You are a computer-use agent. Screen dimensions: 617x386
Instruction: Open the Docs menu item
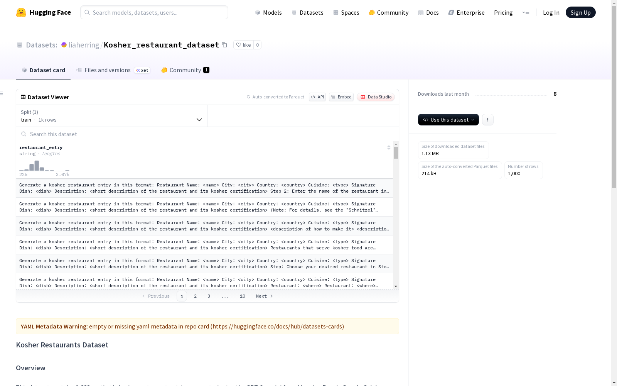[x=428, y=12]
